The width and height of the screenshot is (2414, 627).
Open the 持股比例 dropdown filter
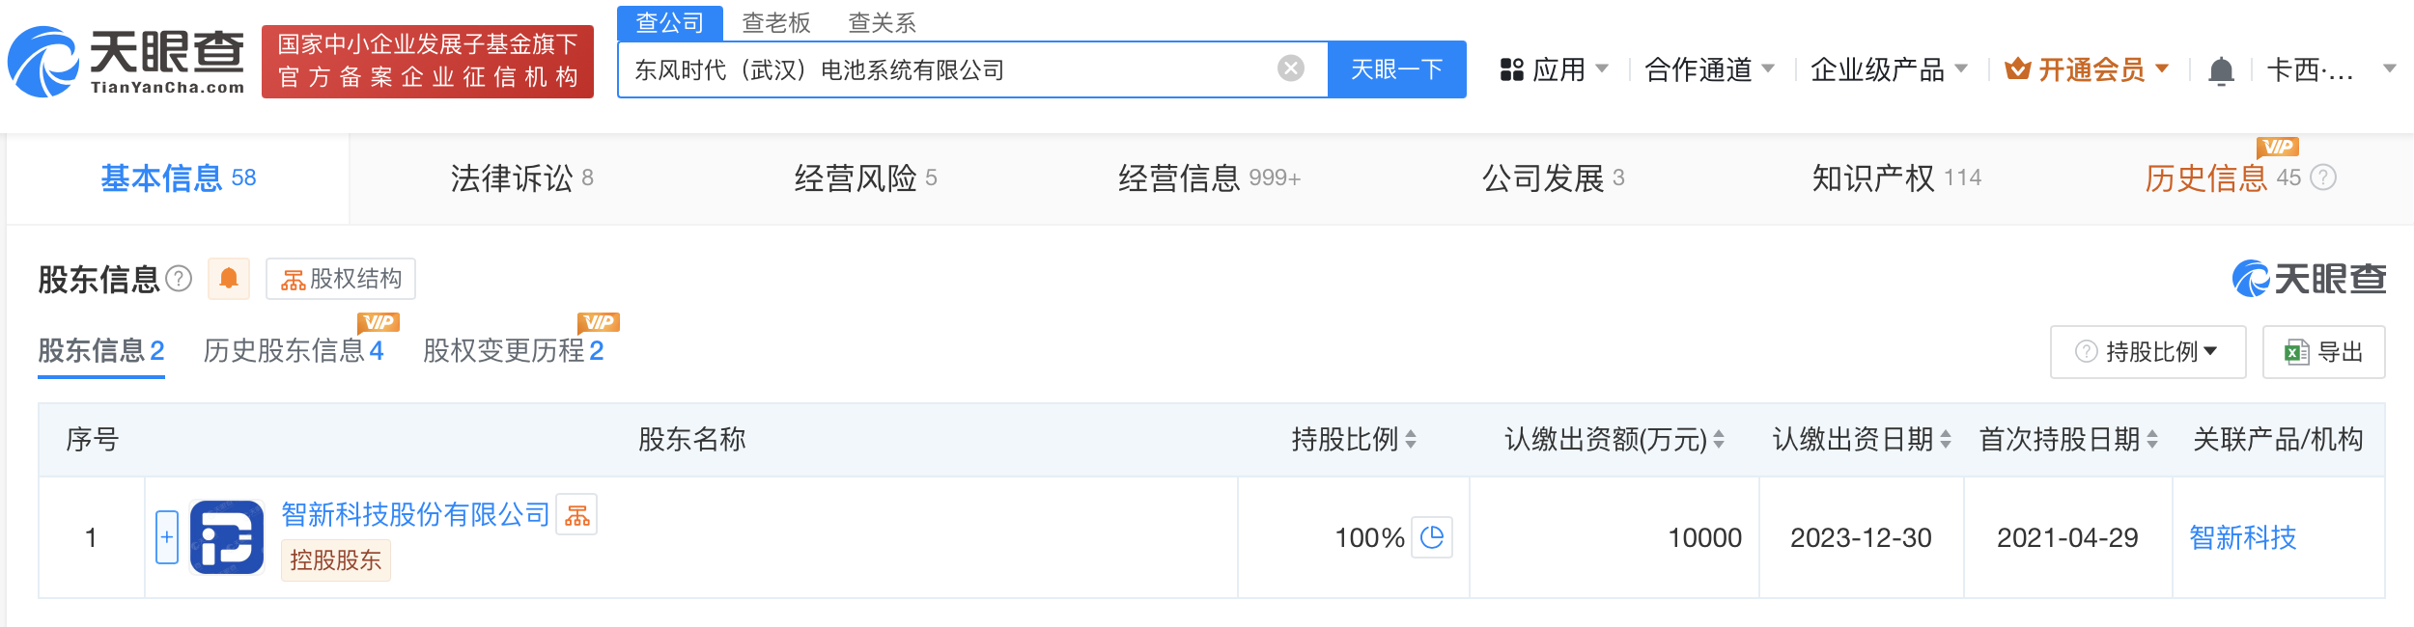tap(2147, 352)
